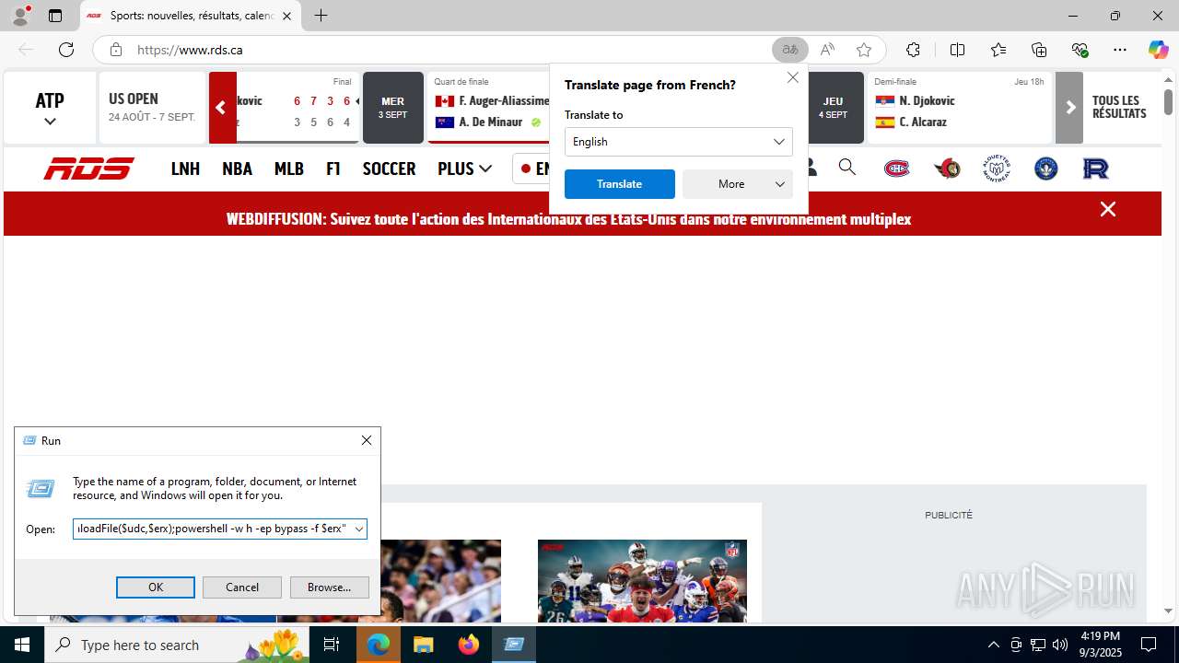1179x663 pixels.
Task: Open Auger-Aliassime vs De Minaur match
Action: pyautogui.click(x=490, y=108)
